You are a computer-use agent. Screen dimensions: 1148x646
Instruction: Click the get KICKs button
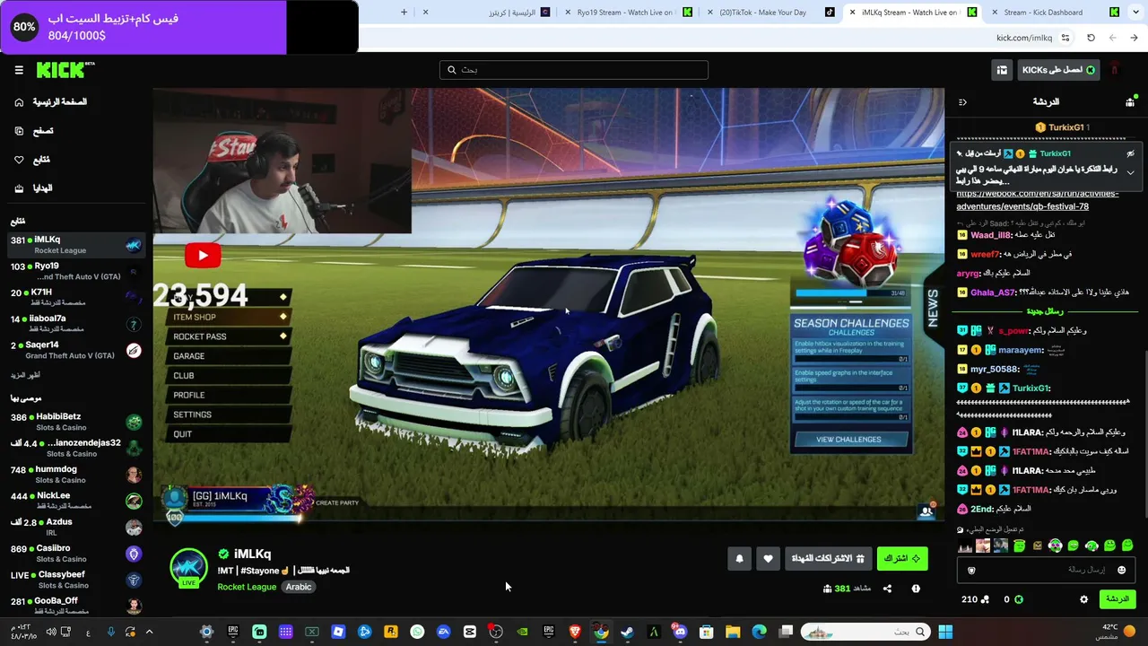[1058, 70]
